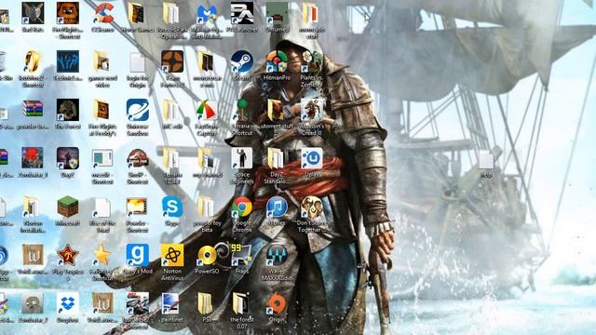Click the Origin launcher icon

(x=277, y=304)
